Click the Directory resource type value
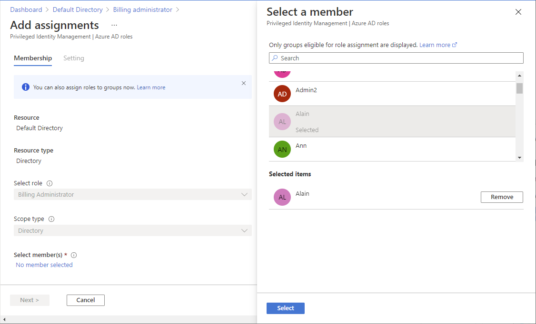This screenshot has height=324, width=536. (x=29, y=161)
